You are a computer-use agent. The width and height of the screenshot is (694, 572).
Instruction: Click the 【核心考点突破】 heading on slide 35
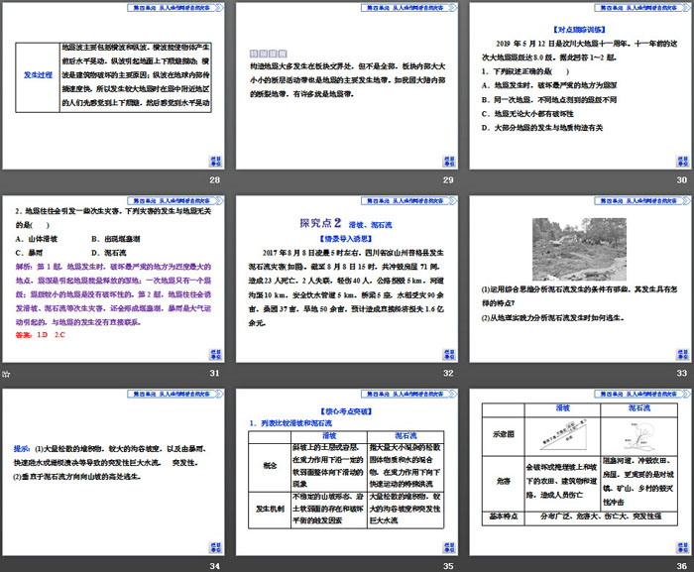point(346,411)
